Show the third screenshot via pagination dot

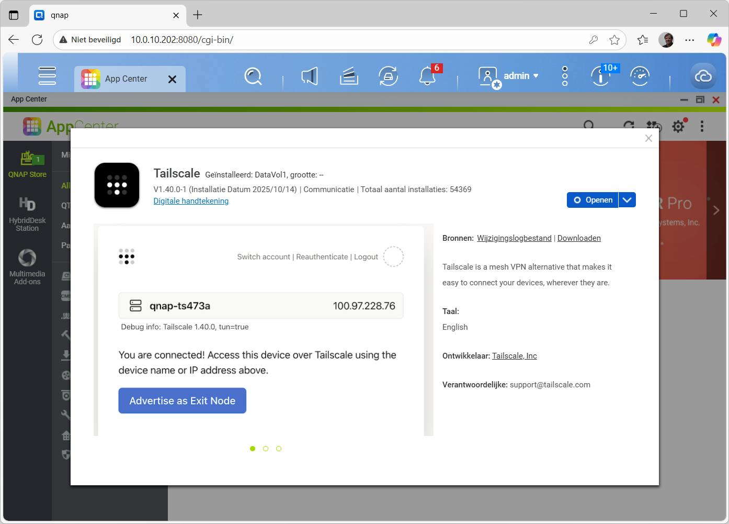pos(279,449)
